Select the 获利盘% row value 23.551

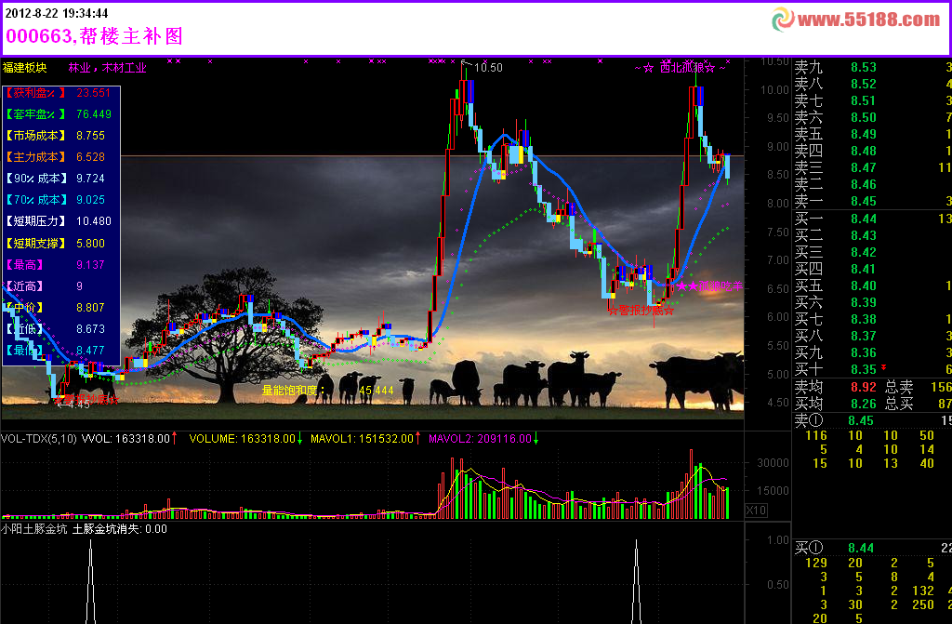94,93
